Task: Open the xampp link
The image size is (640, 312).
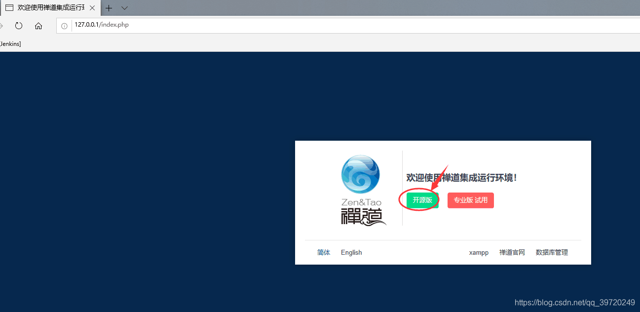Action: [478, 252]
